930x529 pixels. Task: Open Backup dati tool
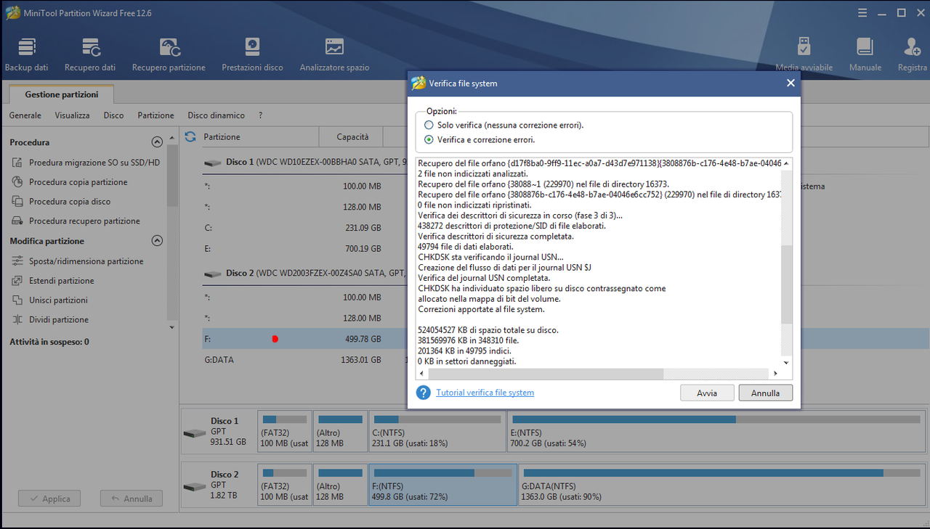pos(27,55)
